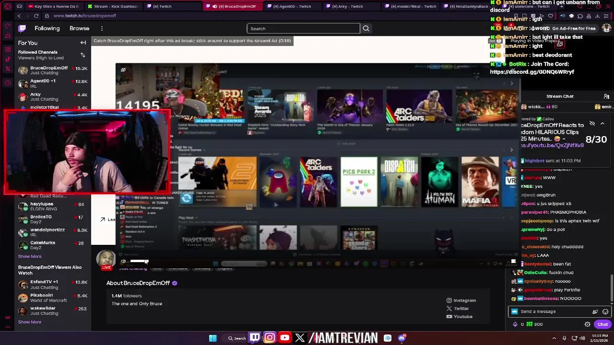Open BrolicsTG DayZ channel
Viewport: 614px width, 345px height.
pos(53,219)
